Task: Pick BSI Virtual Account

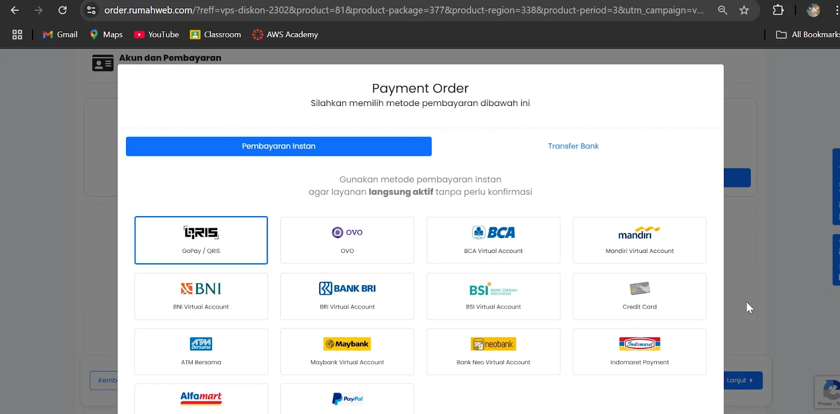Action: (x=493, y=296)
